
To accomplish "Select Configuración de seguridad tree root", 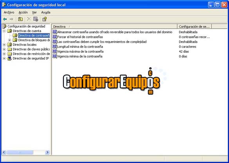I will pyautogui.click(x=26, y=27).
